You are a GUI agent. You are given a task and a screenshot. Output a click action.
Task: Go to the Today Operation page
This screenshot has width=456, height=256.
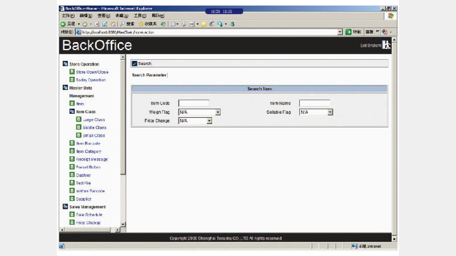pos(91,80)
